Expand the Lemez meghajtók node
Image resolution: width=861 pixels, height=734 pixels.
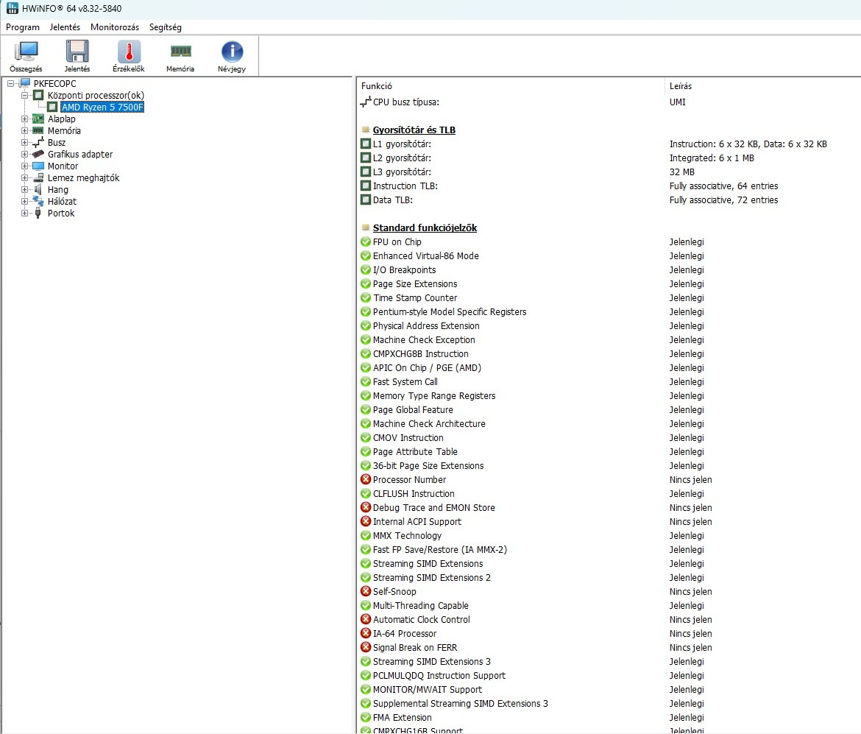(24, 178)
